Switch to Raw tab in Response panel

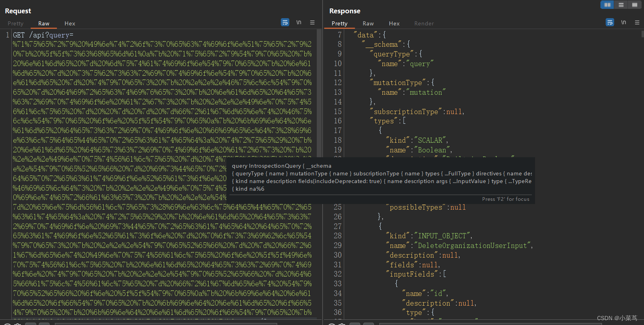(x=368, y=23)
